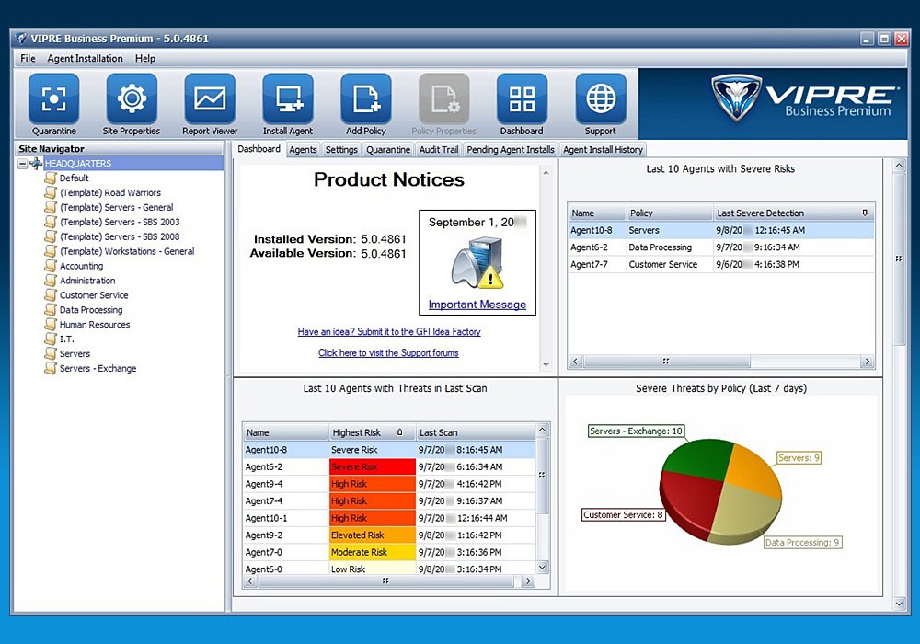Open the File menu
Screen dimensions: 920x644
pyautogui.click(x=28, y=59)
